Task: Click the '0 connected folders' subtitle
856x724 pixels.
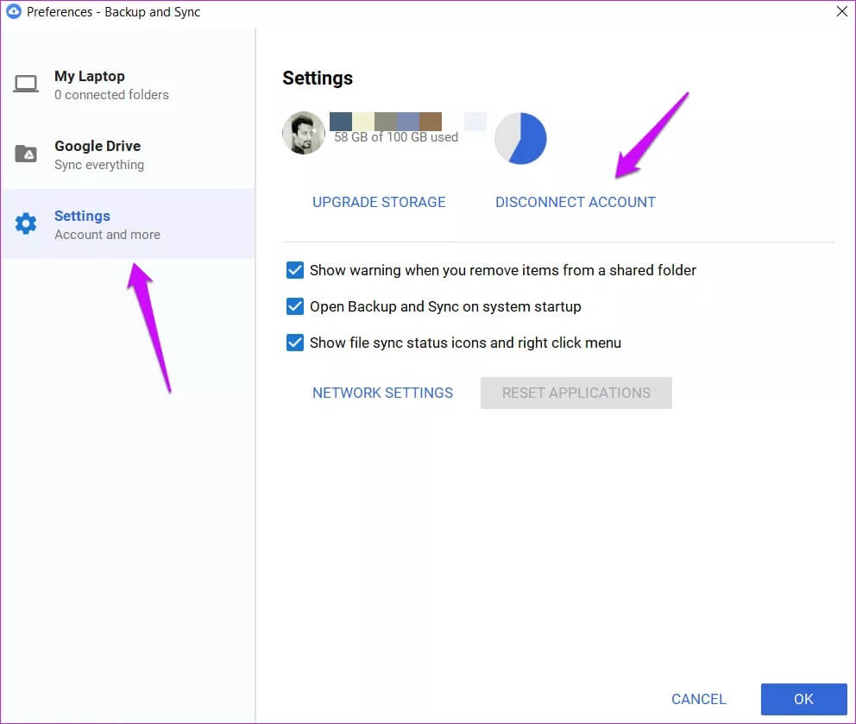Action: 111,94
